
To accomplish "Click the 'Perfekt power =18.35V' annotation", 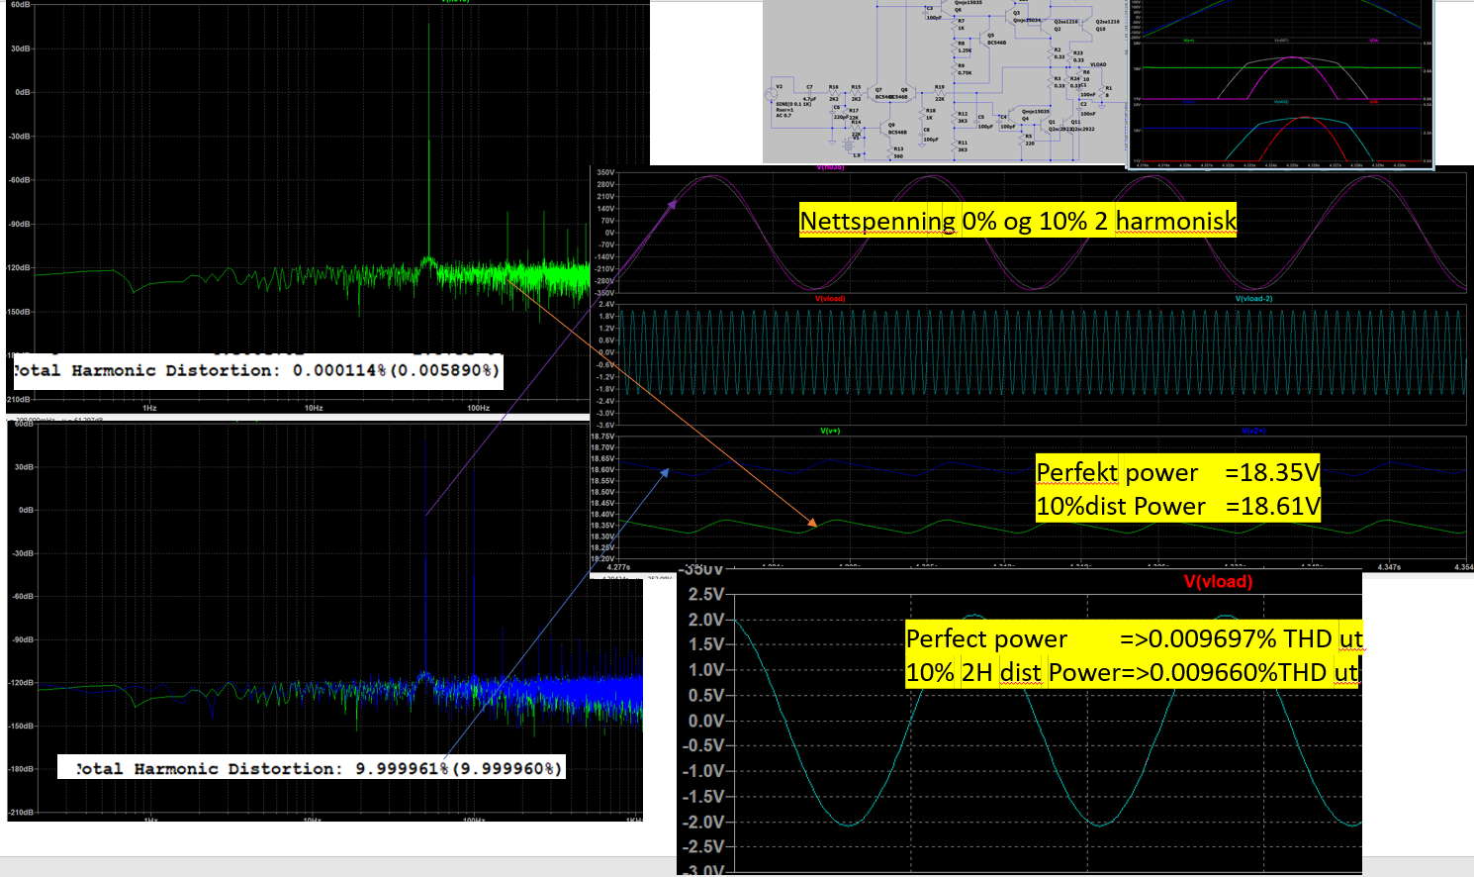I will click(x=1177, y=472).
